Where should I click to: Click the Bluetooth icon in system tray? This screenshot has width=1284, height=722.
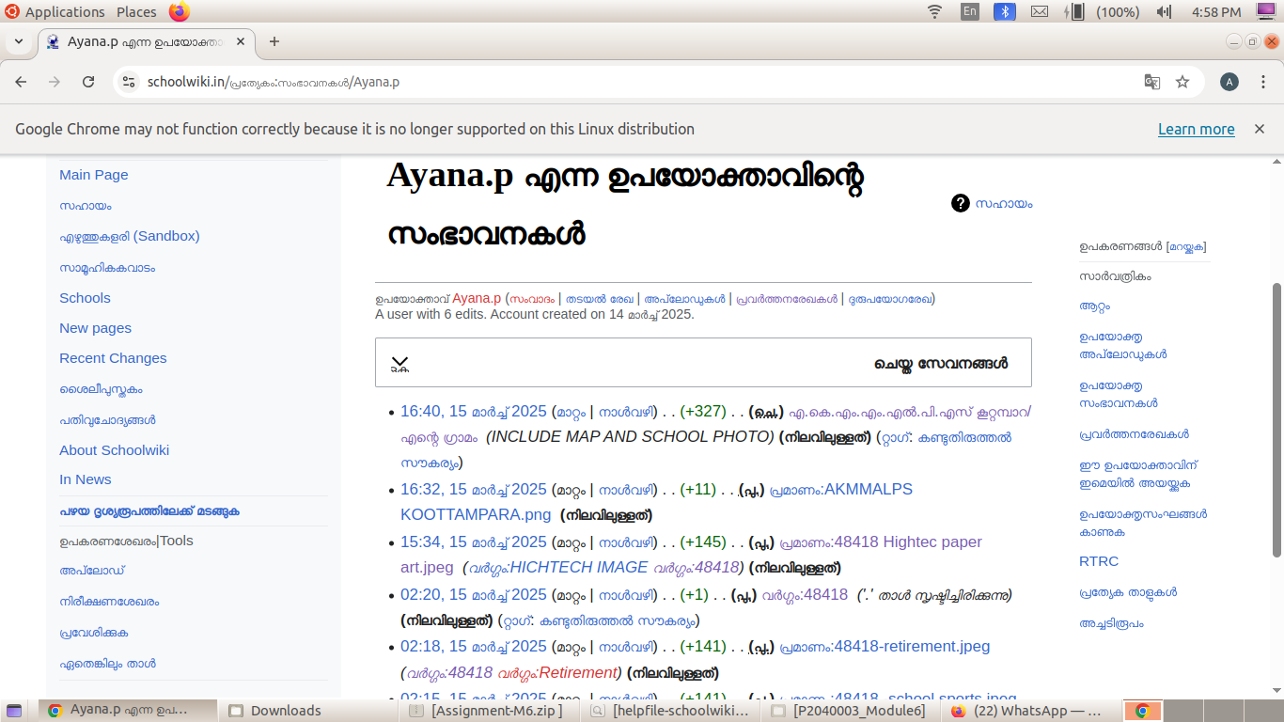(x=1005, y=12)
